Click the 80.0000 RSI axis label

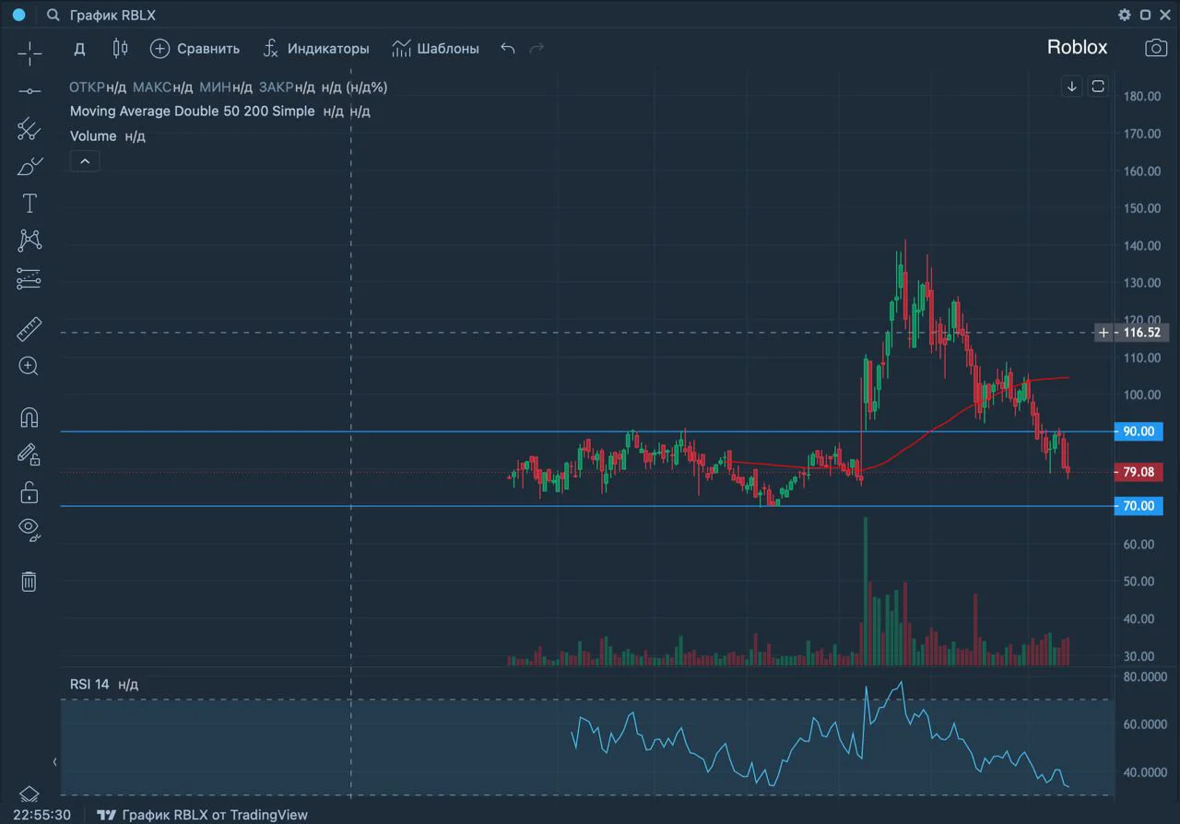pos(1146,677)
